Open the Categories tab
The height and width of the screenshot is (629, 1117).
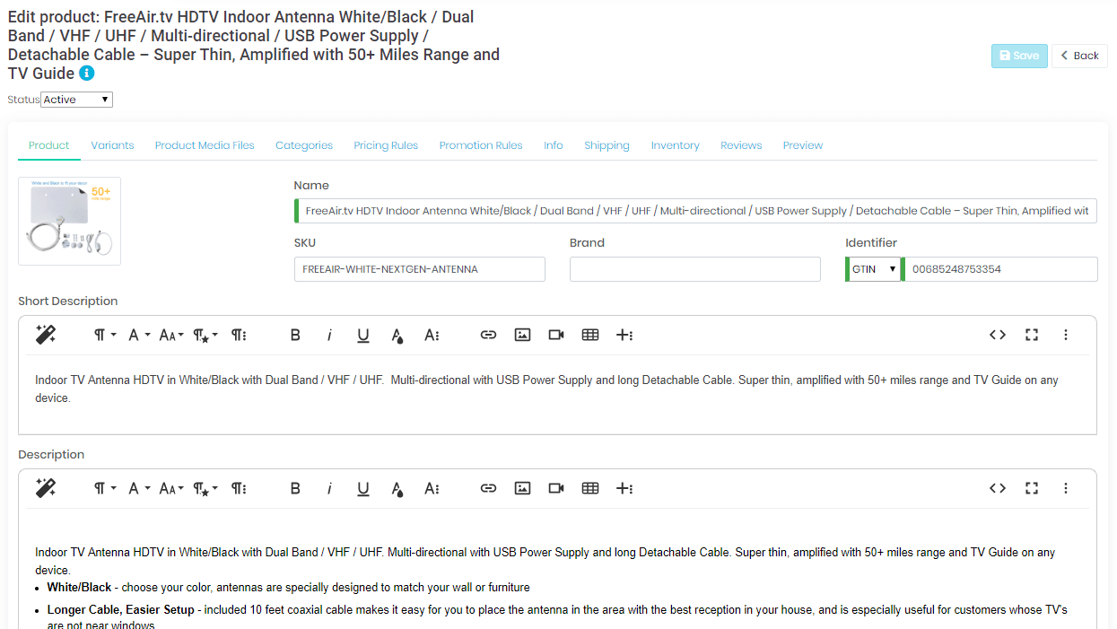click(304, 145)
